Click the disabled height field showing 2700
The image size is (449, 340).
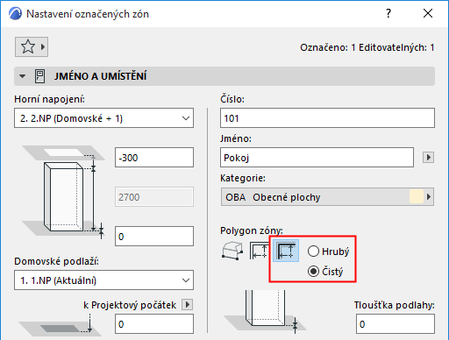pyautogui.click(x=154, y=197)
